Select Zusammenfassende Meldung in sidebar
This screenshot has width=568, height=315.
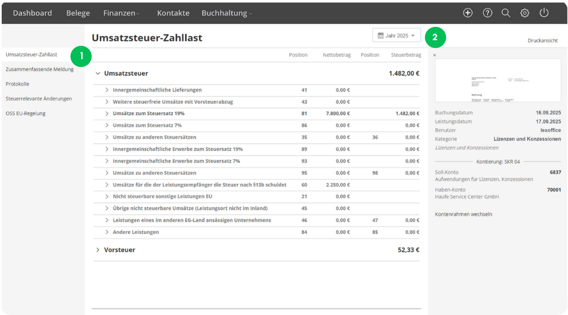(39, 69)
